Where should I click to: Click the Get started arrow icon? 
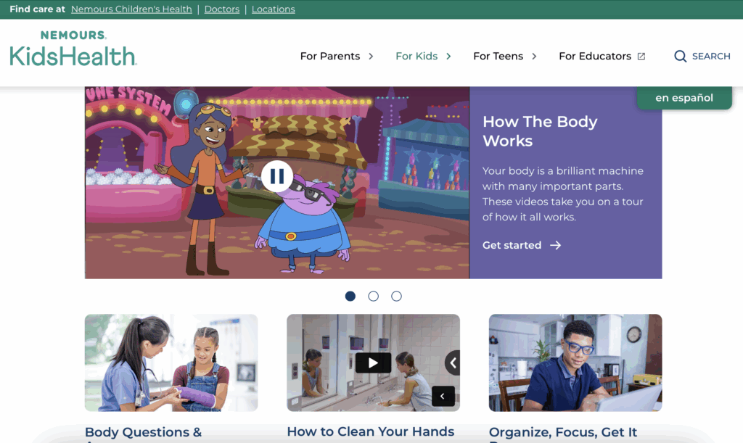(x=554, y=245)
